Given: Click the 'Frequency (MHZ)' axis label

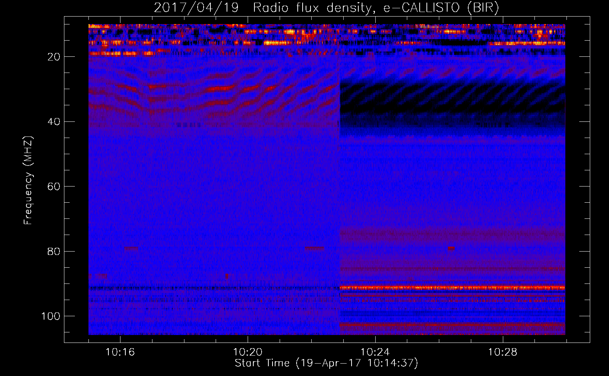Looking at the screenshot, I should point(28,180).
